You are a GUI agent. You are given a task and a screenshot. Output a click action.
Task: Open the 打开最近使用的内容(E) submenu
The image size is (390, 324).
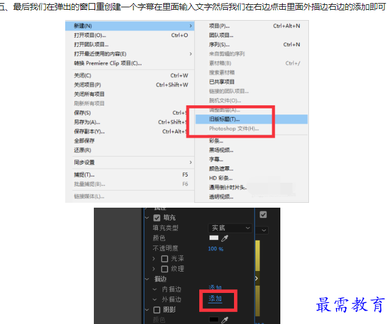tap(130, 54)
